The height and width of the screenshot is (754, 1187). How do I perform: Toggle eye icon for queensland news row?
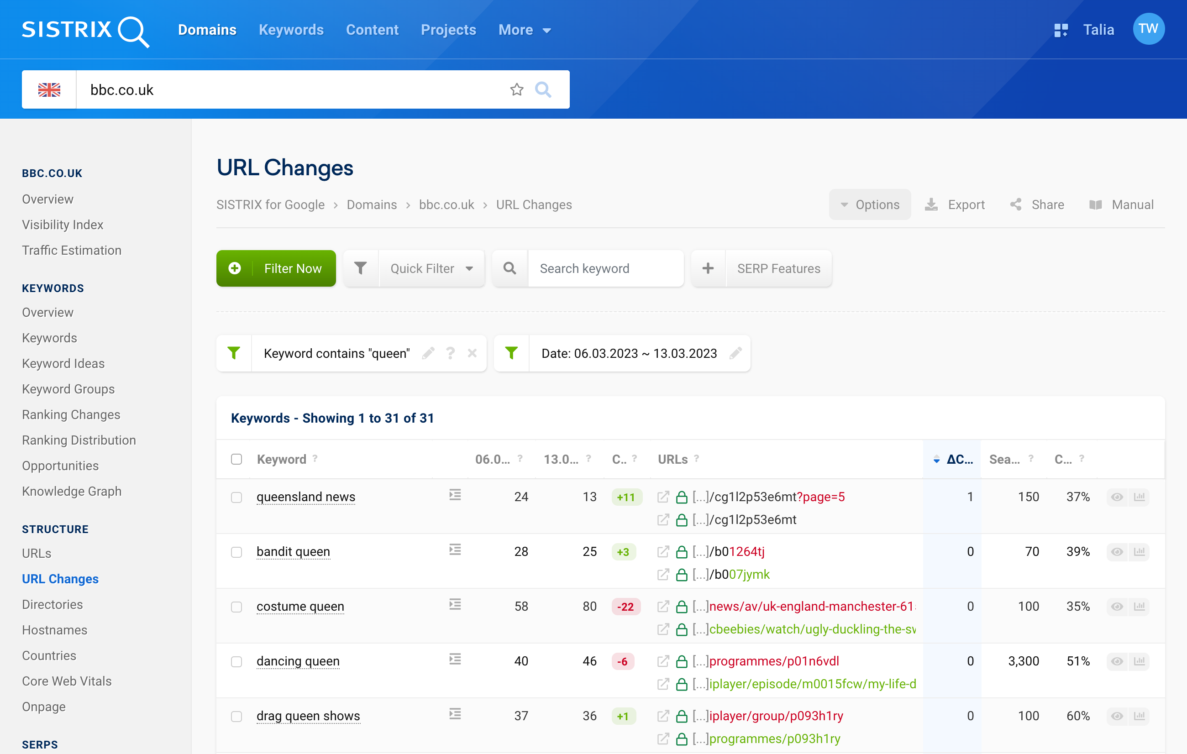pyautogui.click(x=1117, y=497)
